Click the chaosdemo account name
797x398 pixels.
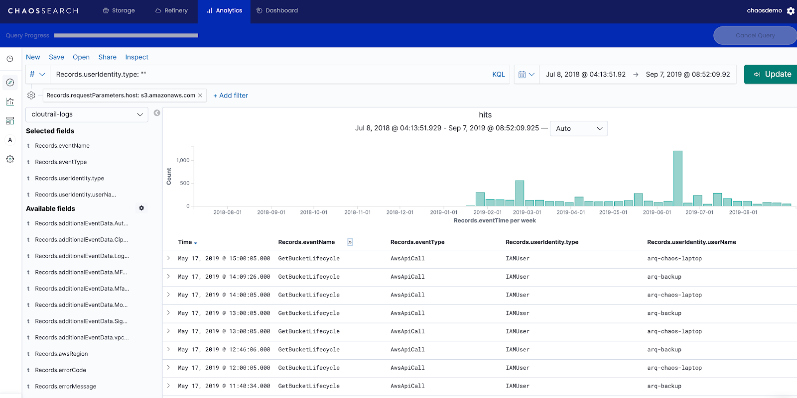point(764,10)
